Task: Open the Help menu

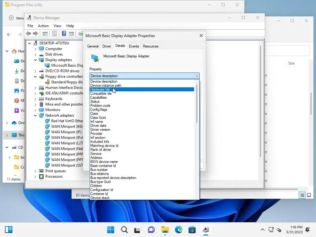Action: 70,26
